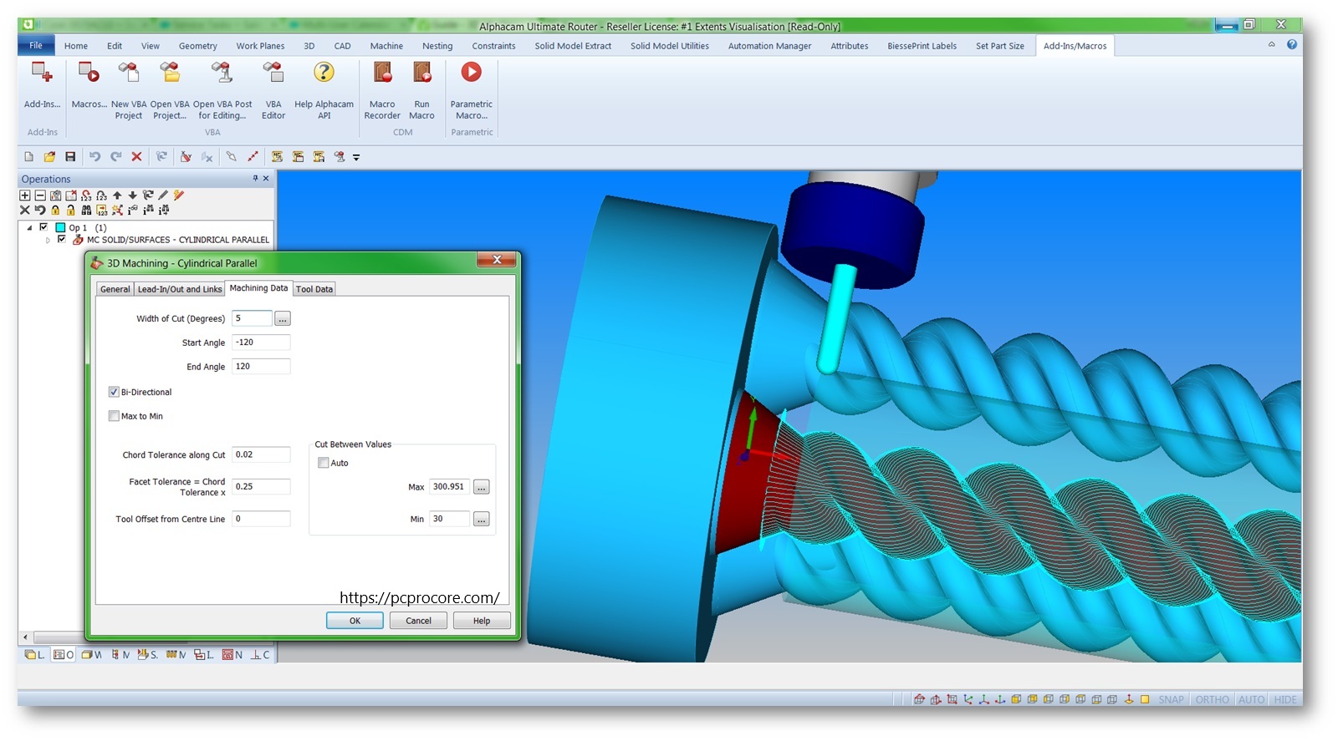Click the black X icon in Operations toolbar
Image resolution: width=1338 pixels, height=741 pixels.
click(x=25, y=211)
